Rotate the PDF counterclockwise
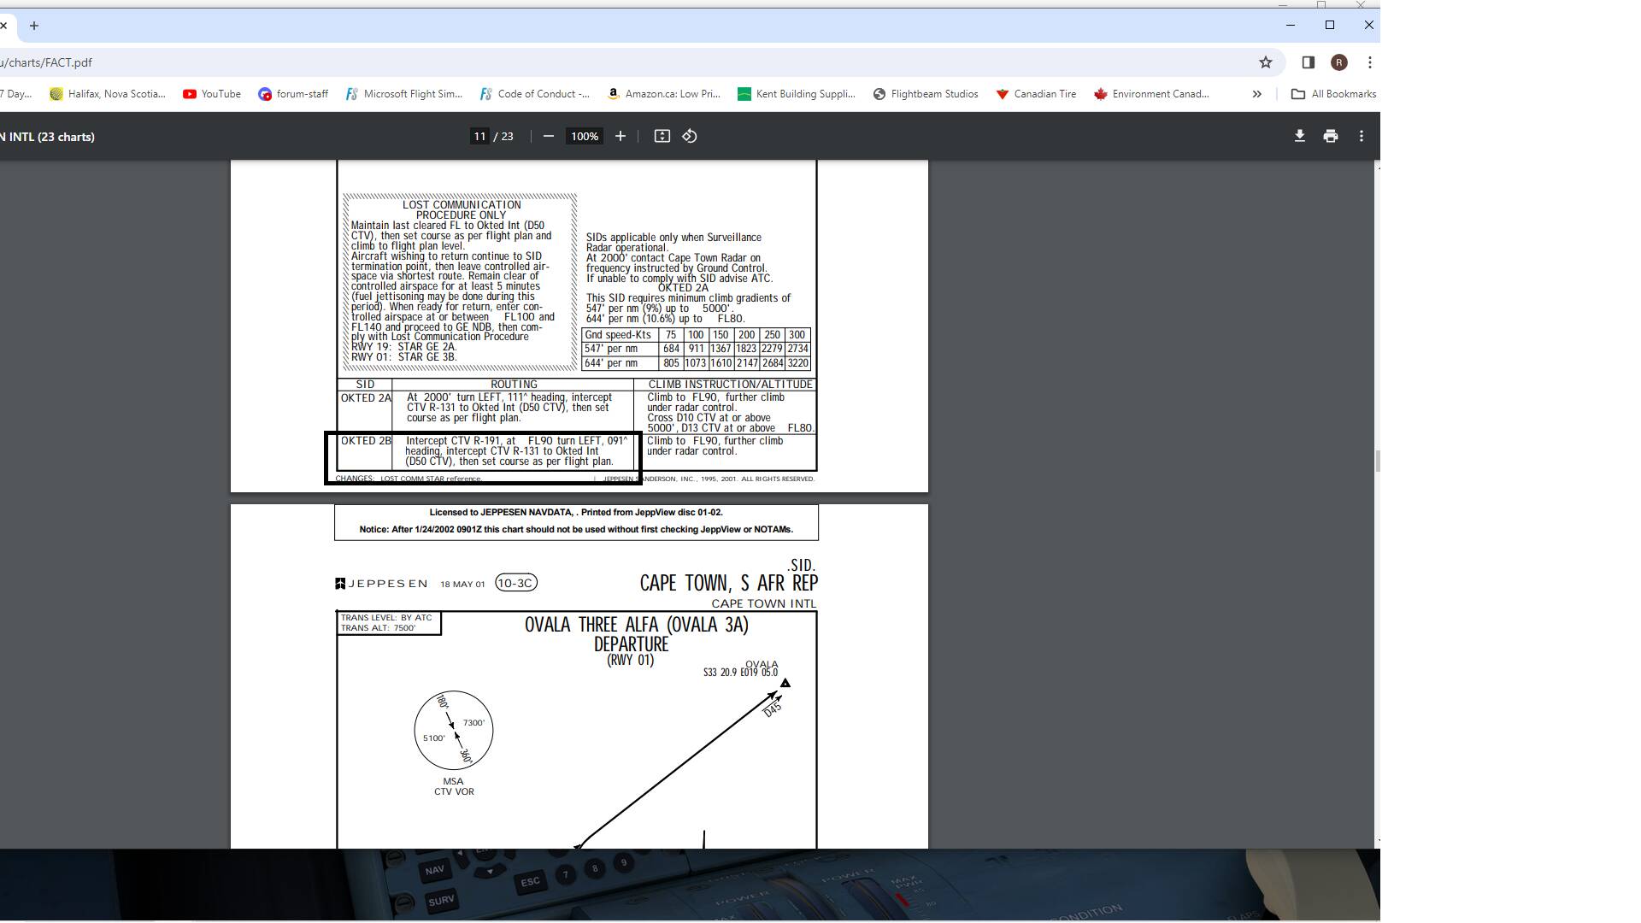Viewport: 1641px width, 923px height. tap(690, 137)
